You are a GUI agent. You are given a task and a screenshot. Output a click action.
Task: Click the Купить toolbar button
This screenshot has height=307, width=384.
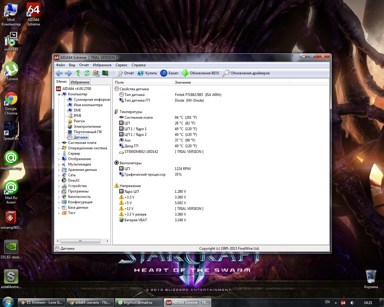(147, 73)
